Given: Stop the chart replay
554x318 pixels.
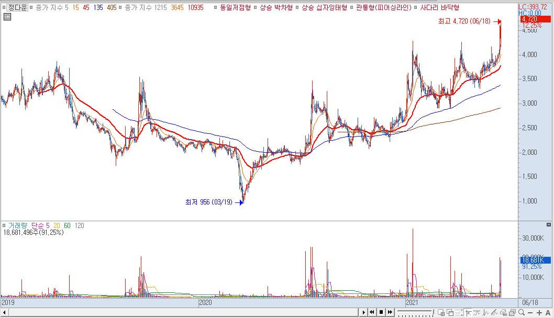Looking at the screenshot, I should (x=381, y=312).
